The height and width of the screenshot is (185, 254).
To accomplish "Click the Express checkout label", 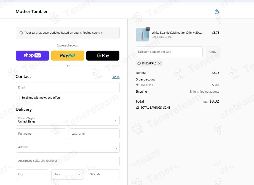I will click(68, 45).
